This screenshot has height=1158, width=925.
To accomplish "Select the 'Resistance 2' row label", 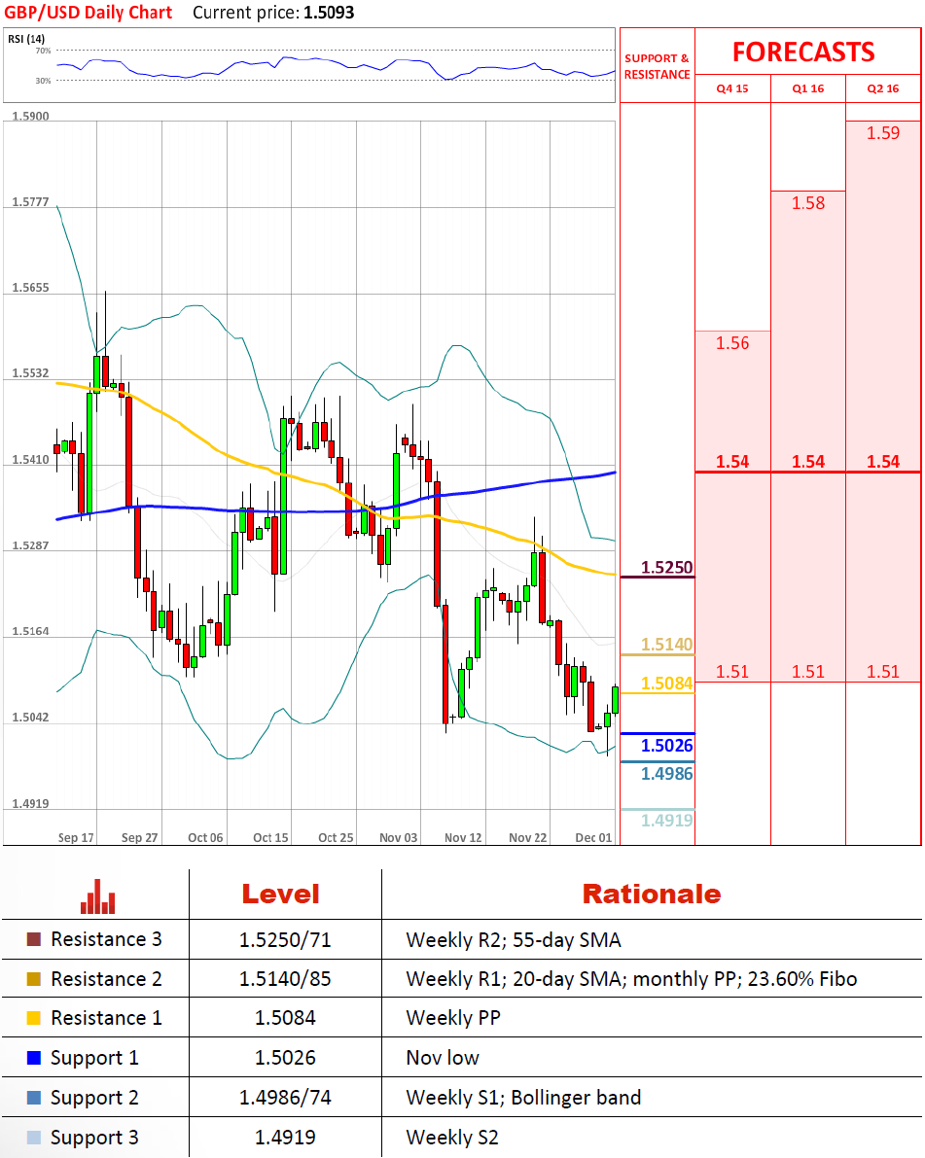I will (106, 979).
